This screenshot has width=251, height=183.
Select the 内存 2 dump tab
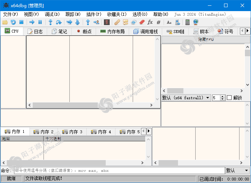(44, 132)
